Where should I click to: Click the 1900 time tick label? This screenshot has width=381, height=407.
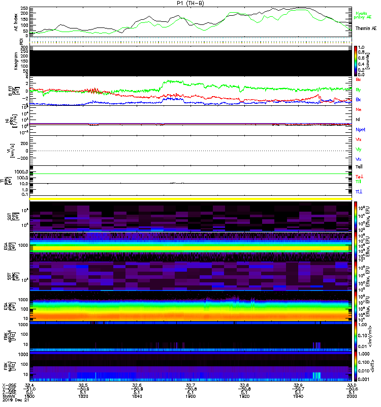pyautogui.click(x=190, y=396)
